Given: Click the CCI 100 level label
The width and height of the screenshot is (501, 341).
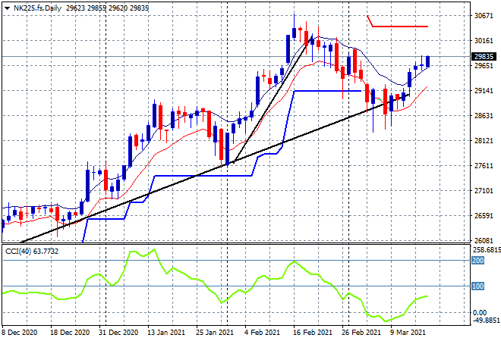Looking at the screenshot, I should 478,286.
